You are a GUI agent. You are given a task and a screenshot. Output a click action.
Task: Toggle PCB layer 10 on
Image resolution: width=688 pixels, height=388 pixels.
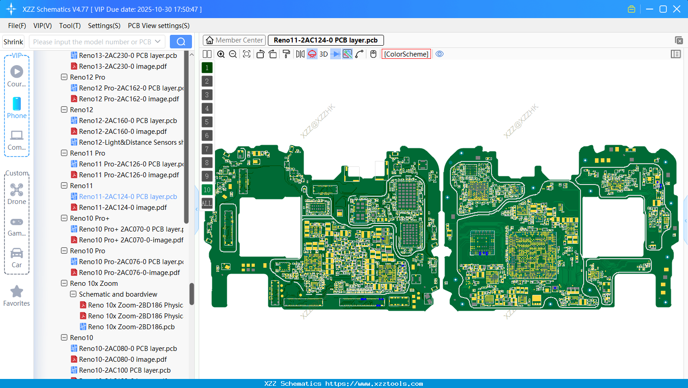click(207, 190)
